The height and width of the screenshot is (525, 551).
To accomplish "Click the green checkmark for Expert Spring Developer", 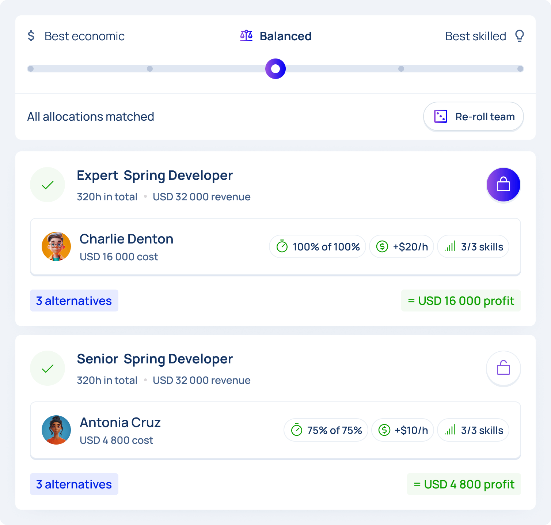I will tap(47, 185).
